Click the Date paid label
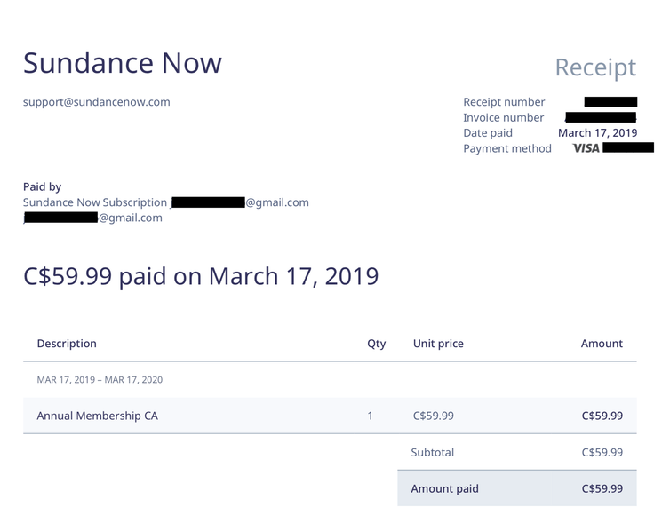The height and width of the screenshot is (523, 662). (x=488, y=133)
